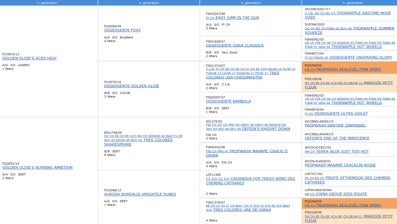Open the Tres Colores USA Chessmaster link
Screen dimensions: 397x224
click(234, 77)
